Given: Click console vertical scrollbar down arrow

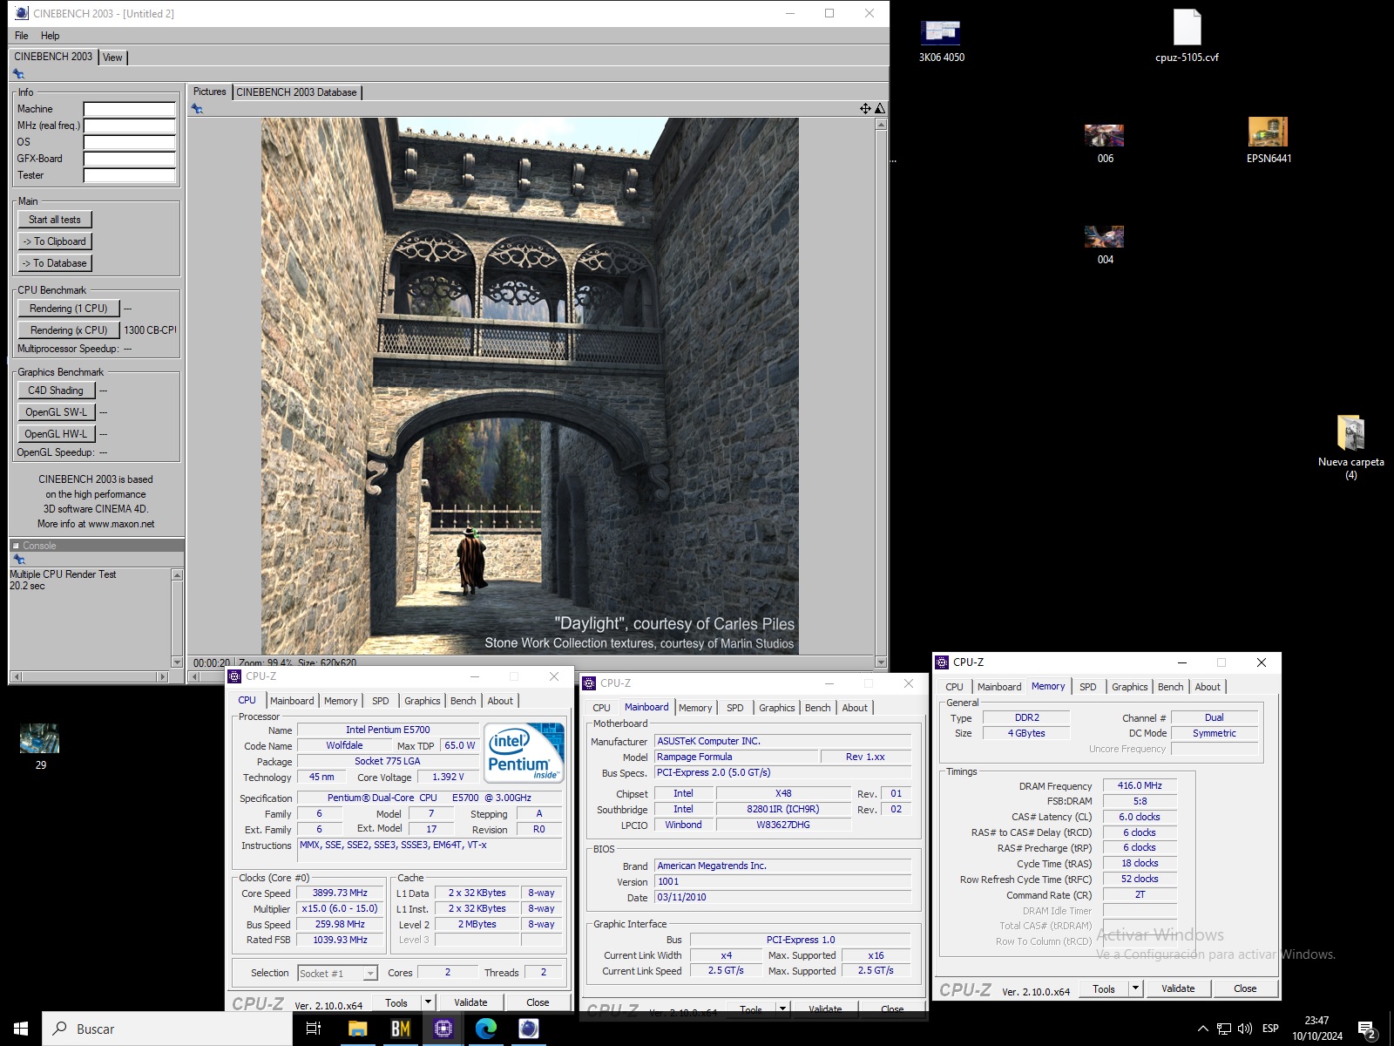Looking at the screenshot, I should [178, 662].
